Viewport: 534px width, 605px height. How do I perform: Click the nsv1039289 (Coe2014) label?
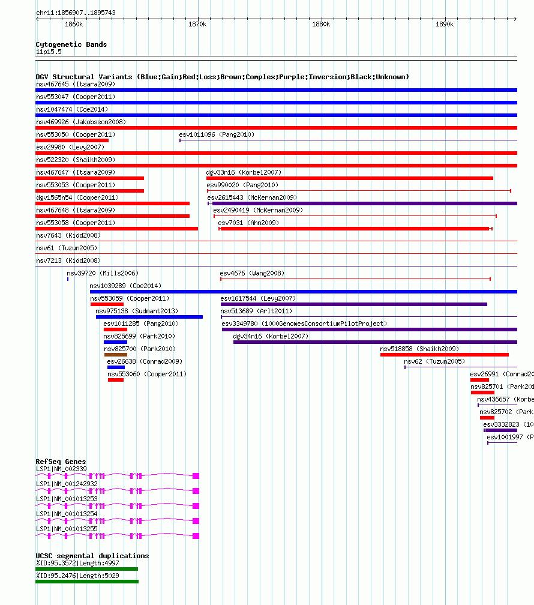(126, 286)
